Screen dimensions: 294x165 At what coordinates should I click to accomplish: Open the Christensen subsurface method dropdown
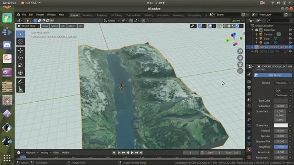[283, 95]
